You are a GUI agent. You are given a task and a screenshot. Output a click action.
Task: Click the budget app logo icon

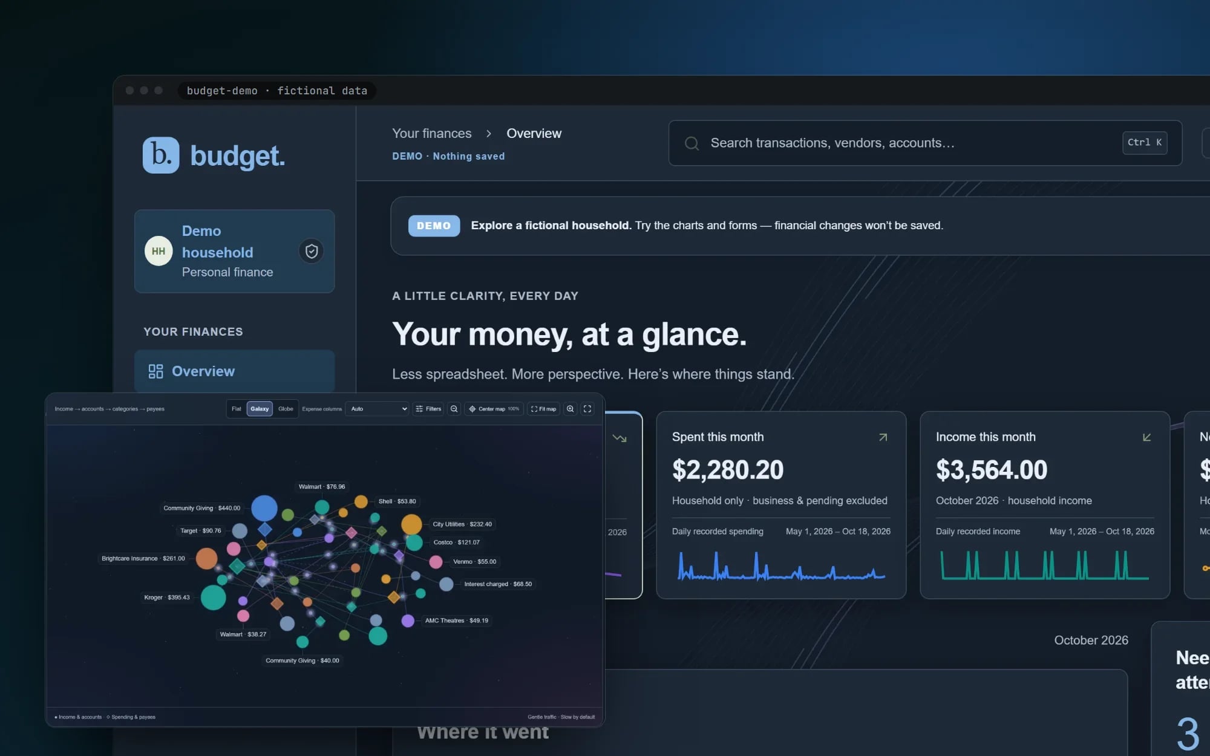pyautogui.click(x=161, y=155)
